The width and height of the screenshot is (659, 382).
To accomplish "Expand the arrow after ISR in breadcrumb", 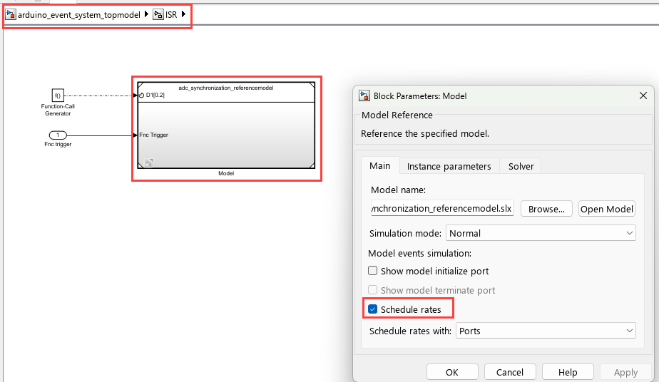I will 184,14.
